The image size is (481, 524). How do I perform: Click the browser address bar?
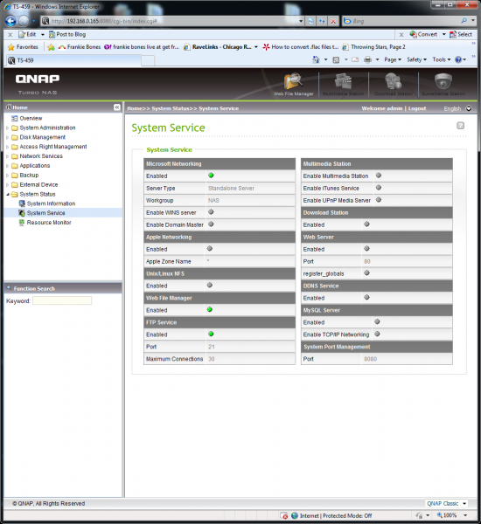click(172, 21)
